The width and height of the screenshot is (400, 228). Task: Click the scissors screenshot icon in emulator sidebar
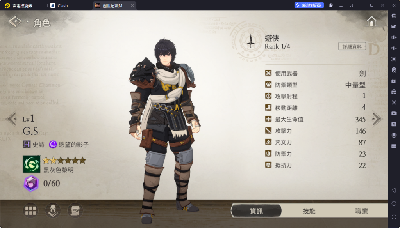point(394,103)
